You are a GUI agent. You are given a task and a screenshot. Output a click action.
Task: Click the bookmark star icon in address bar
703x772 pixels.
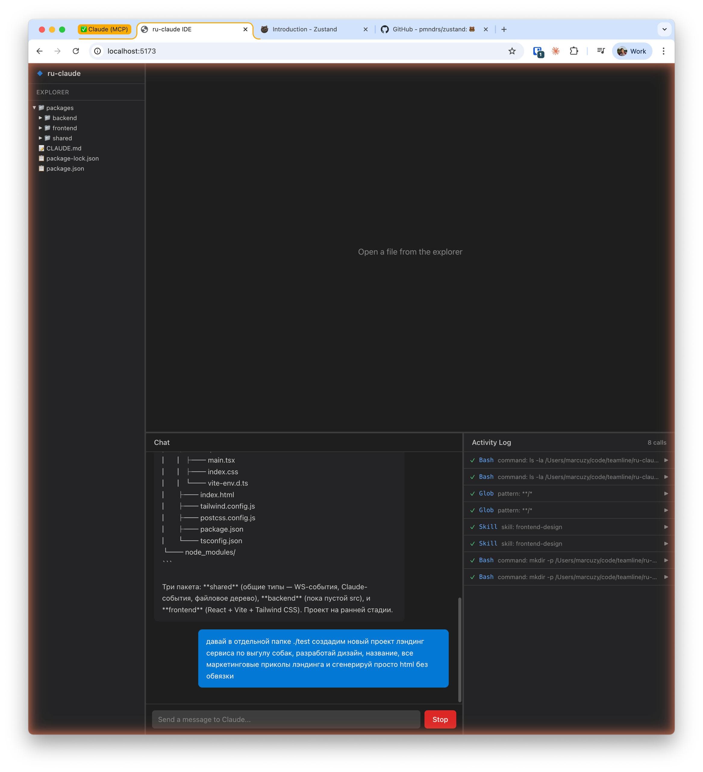(x=512, y=51)
